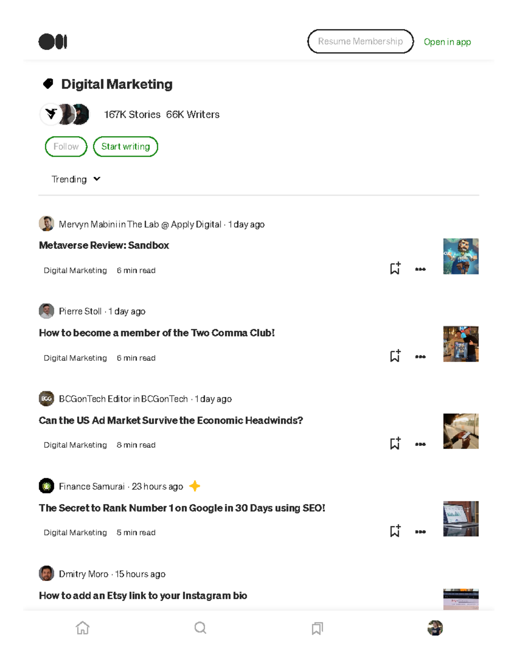
Task: Toggle the Follow button for Digital Marketing
Action: coord(65,146)
